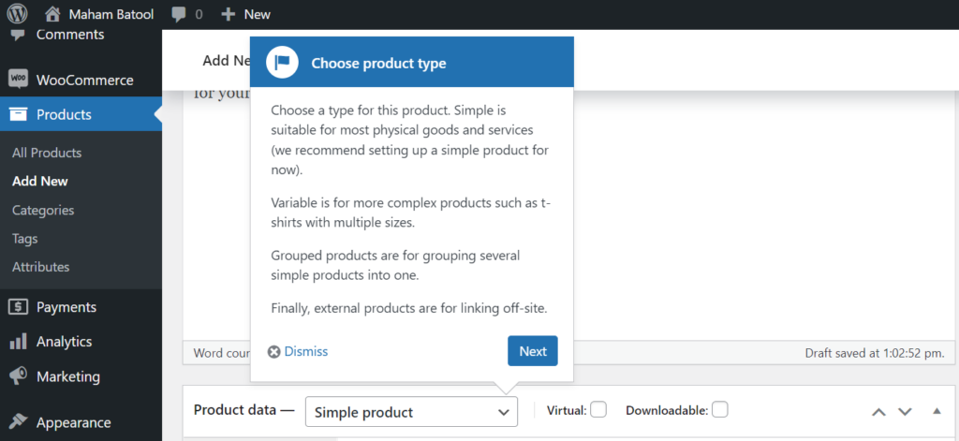Open product Tags page

point(24,239)
